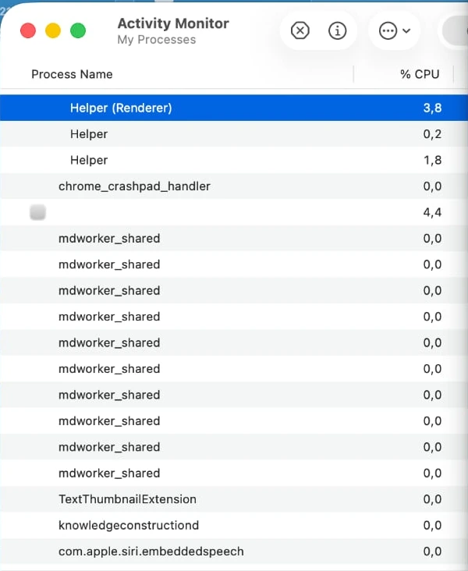Select the knowledgeconstructiond process
The image size is (468, 571).
point(234,526)
